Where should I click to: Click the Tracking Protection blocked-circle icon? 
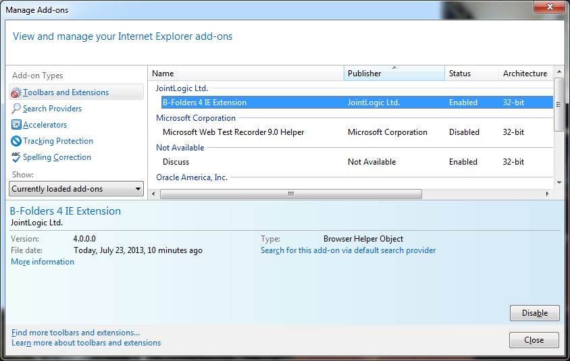coord(16,141)
